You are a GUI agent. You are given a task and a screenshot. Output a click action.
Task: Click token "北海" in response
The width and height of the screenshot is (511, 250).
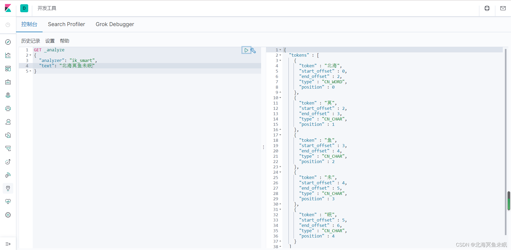point(332,66)
